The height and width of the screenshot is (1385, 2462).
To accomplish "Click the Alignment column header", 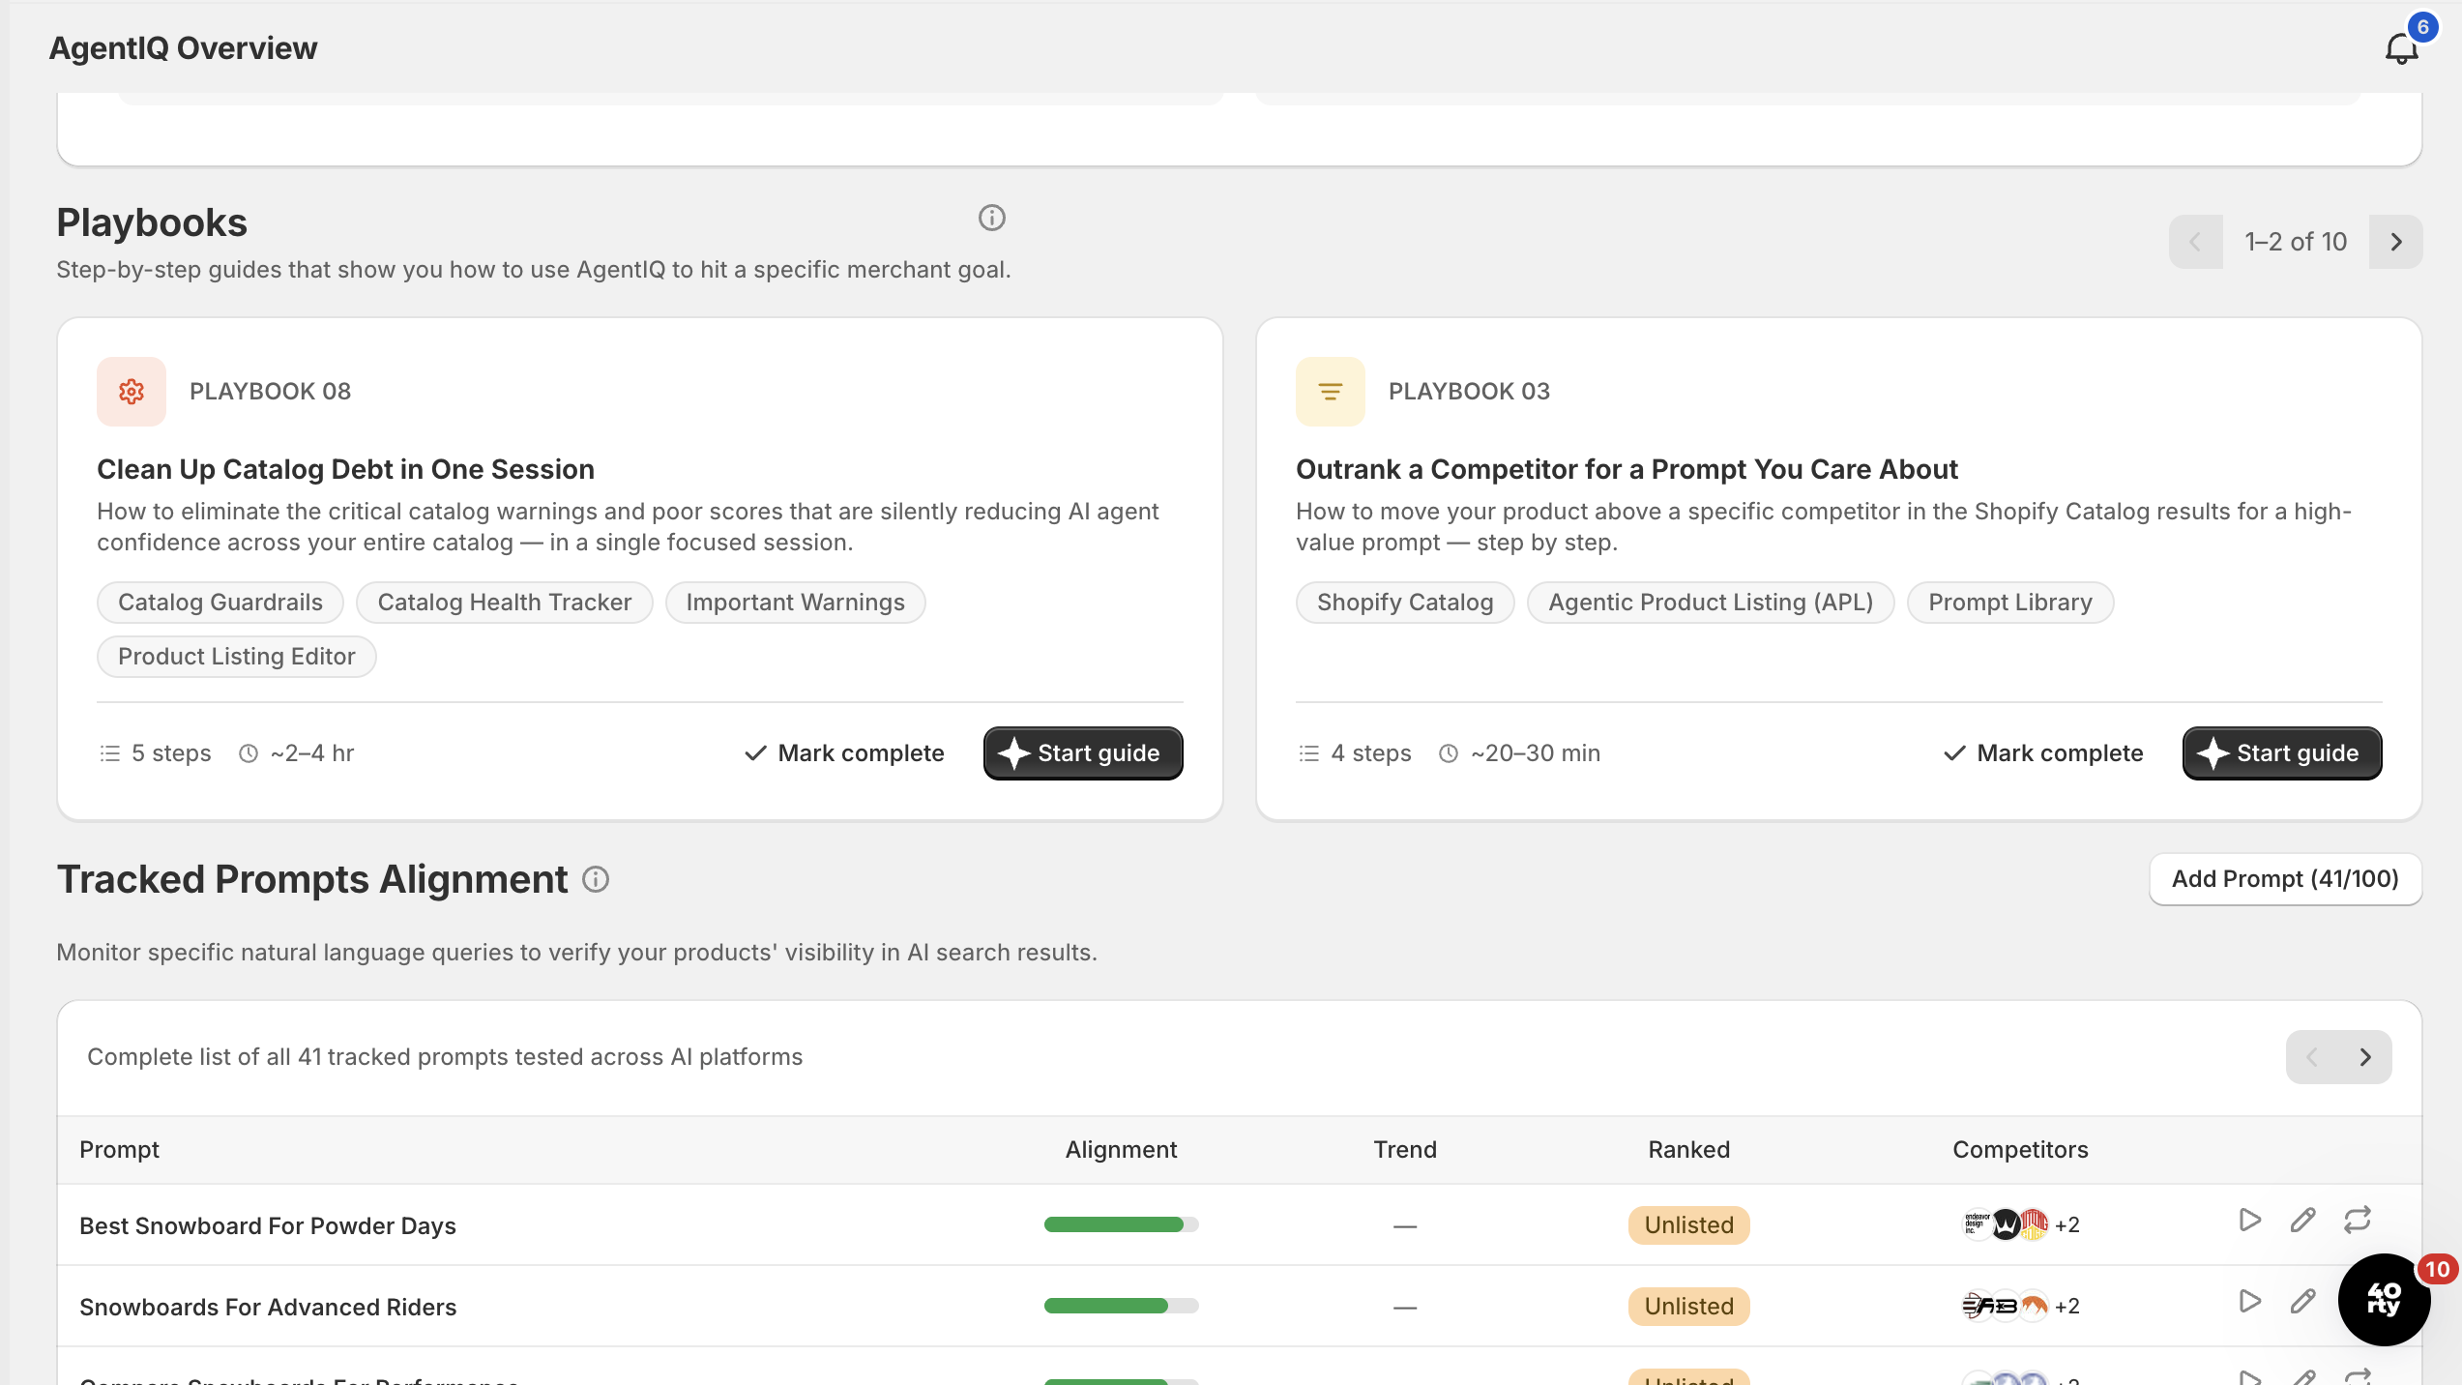I will coord(1121,1150).
